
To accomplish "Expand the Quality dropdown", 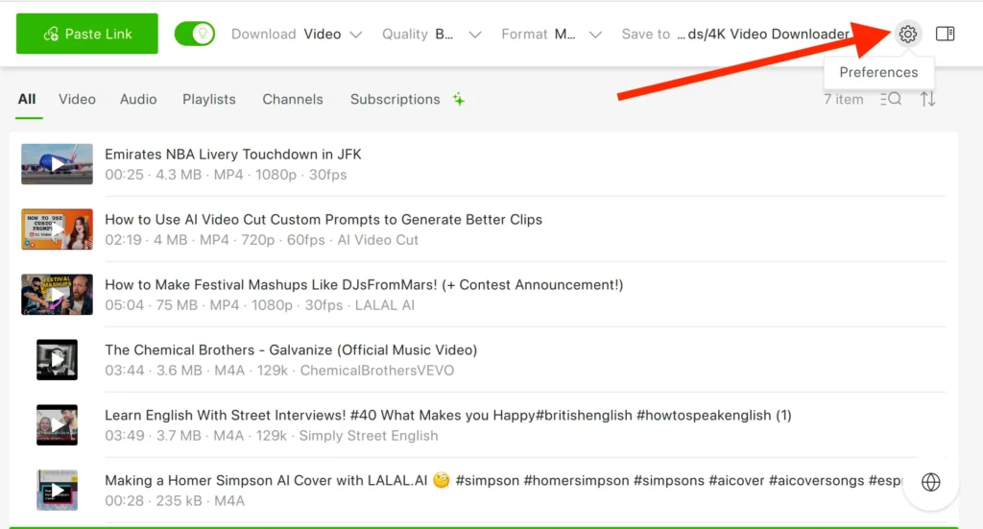I will coord(431,34).
